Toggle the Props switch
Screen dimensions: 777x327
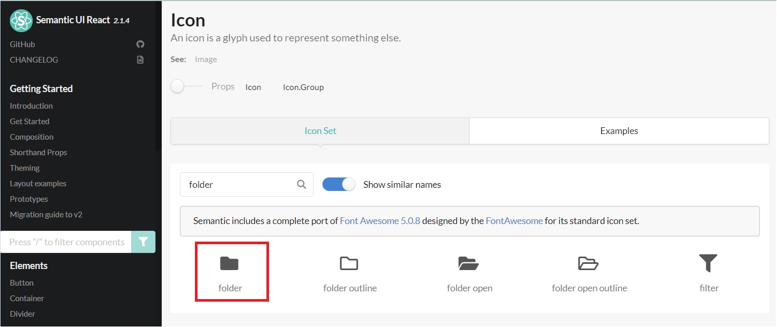click(x=186, y=87)
